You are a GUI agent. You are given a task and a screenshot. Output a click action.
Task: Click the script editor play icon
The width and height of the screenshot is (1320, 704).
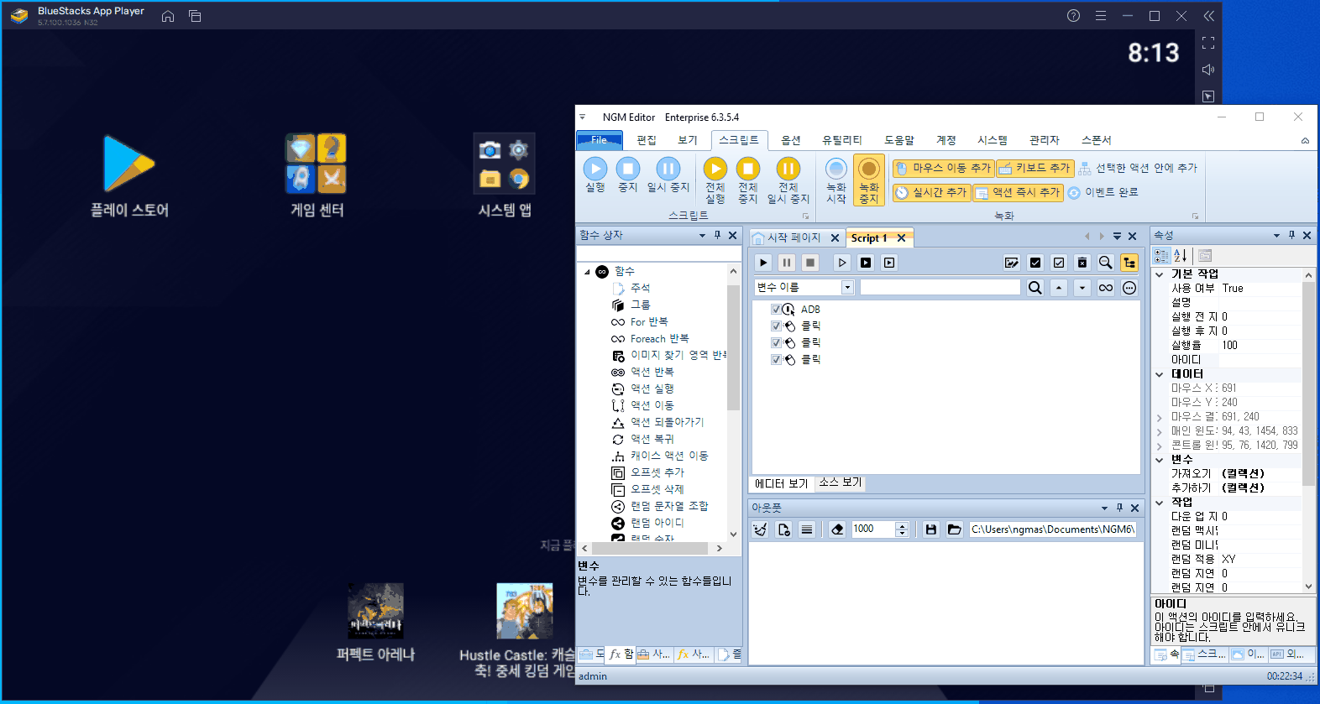[763, 263]
